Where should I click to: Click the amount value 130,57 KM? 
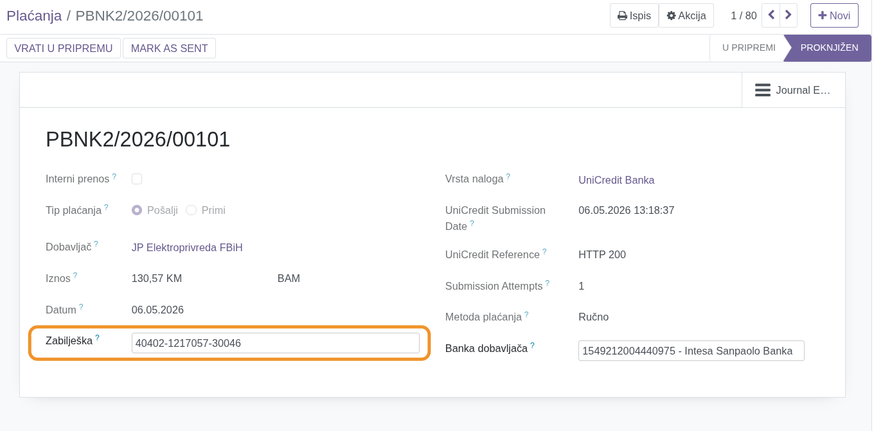157,278
